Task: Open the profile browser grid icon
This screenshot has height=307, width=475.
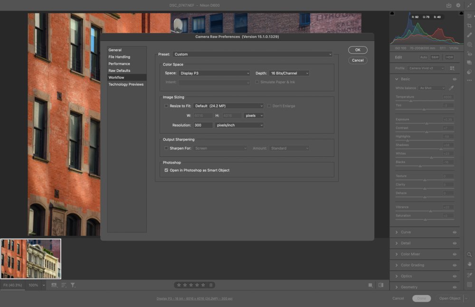Action: [452, 68]
